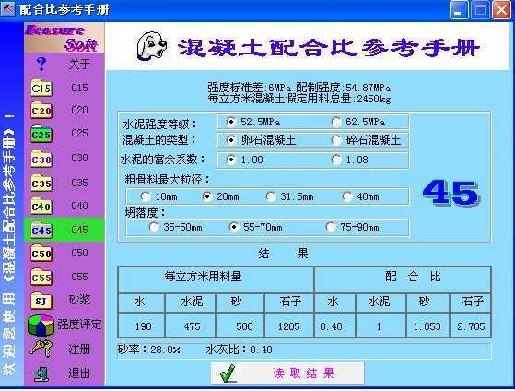Open the 注册 sidebar label
Screen dimensions: 515x391
pyautogui.click(x=79, y=349)
